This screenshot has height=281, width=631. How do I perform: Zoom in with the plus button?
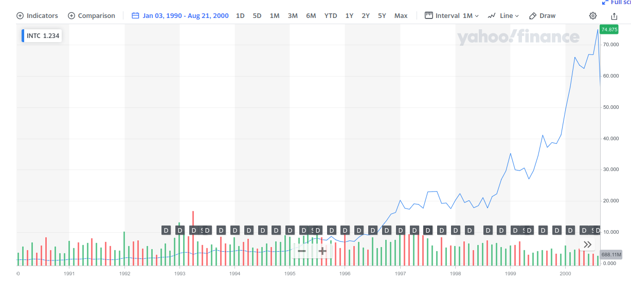pyautogui.click(x=322, y=251)
